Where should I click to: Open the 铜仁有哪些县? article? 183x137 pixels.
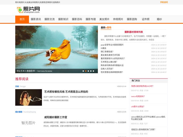pos(107,52)
